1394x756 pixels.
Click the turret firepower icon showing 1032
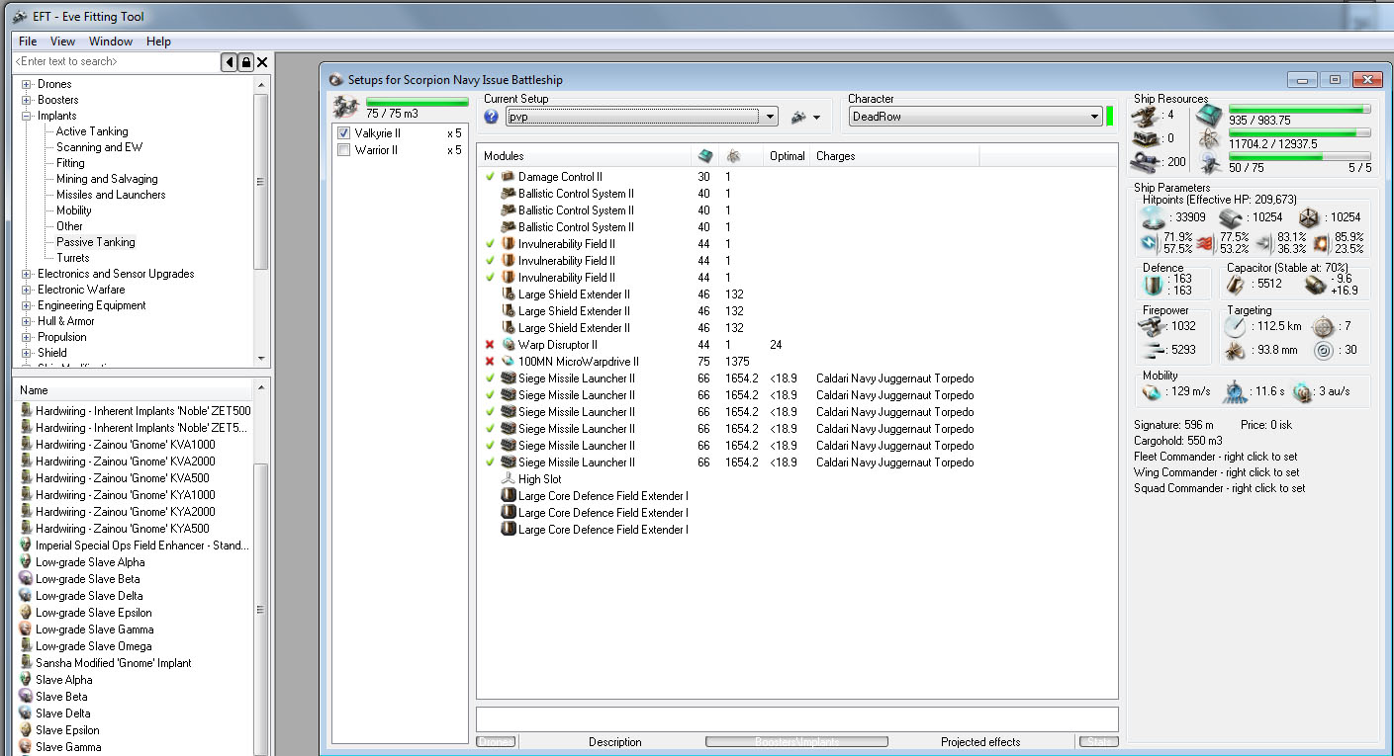tap(1154, 326)
